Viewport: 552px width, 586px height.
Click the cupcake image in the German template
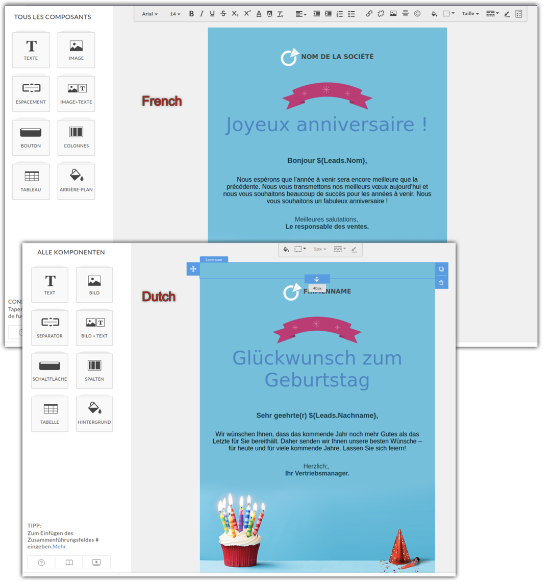pyautogui.click(x=242, y=530)
